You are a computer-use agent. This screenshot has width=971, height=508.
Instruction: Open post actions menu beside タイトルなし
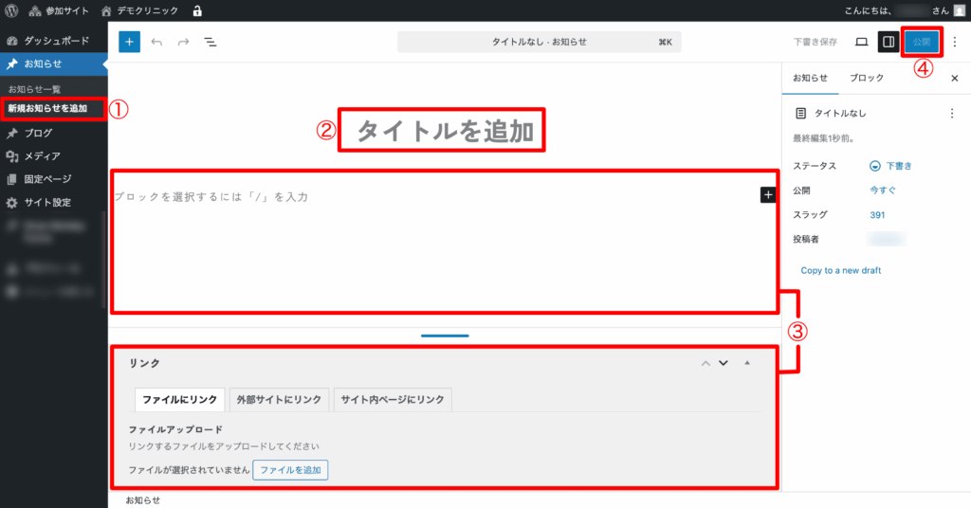(x=952, y=113)
